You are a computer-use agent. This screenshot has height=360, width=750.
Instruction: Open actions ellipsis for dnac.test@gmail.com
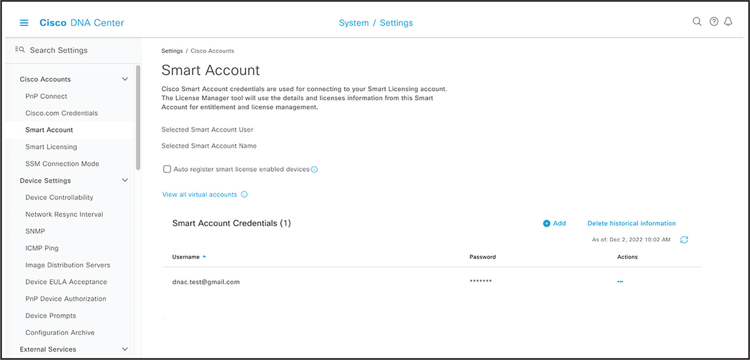pos(620,282)
